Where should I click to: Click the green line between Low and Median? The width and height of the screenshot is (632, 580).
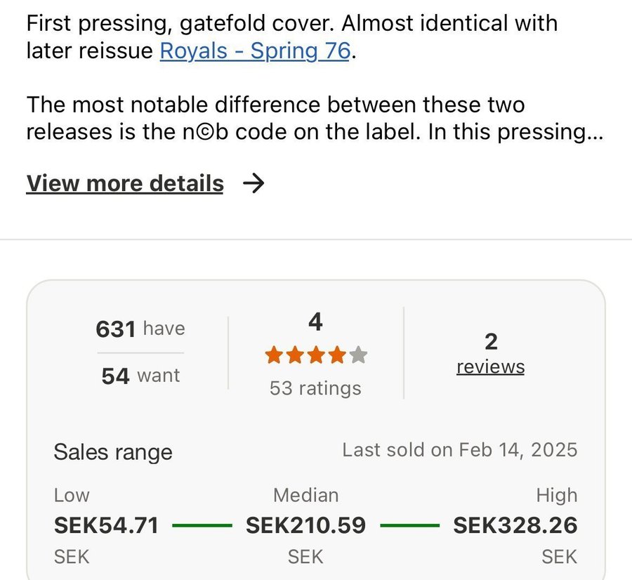pos(202,525)
